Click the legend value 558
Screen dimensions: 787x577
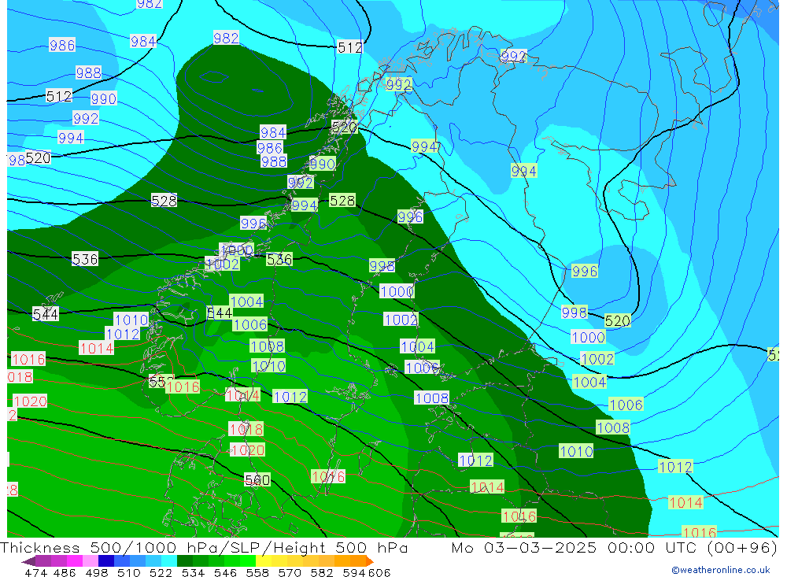(257, 572)
